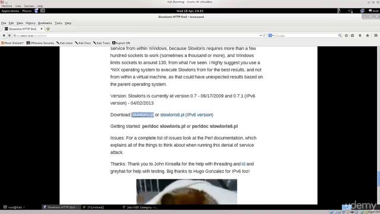Open the Edit menu in Iceweasel
Image resolution: width=380 pixels, height=214 pixels.
pos(11,23)
